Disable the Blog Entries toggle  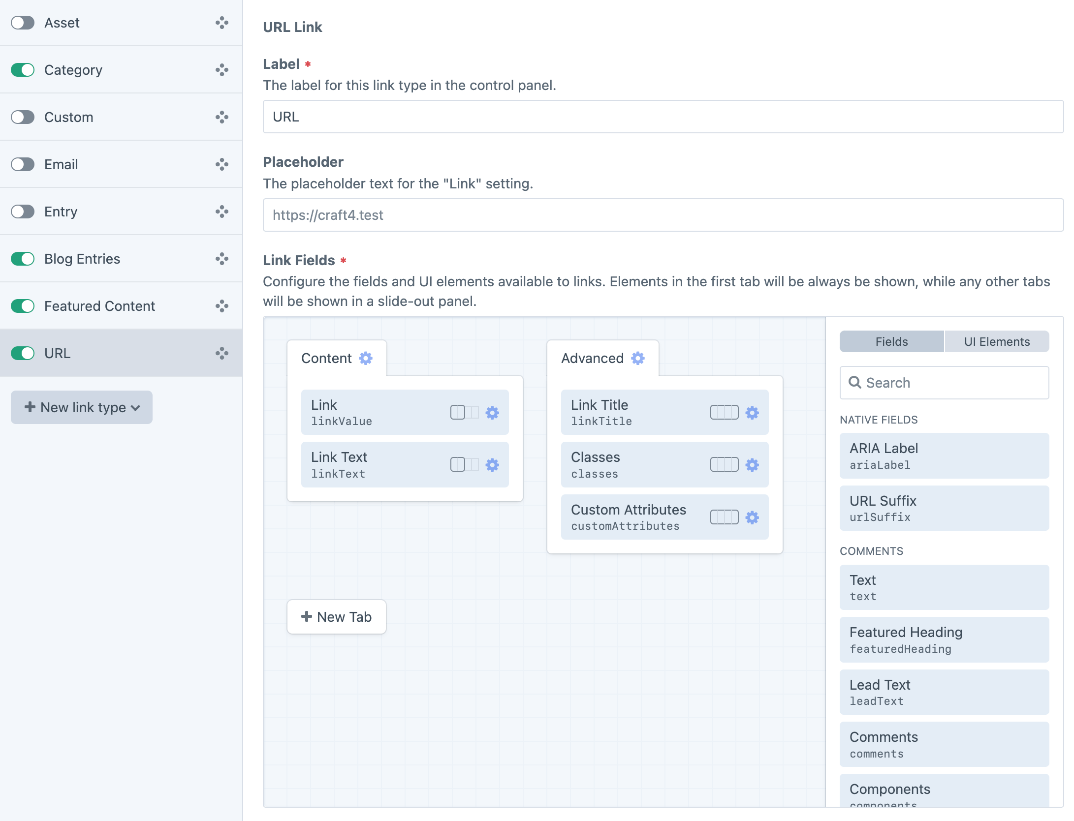click(22, 259)
